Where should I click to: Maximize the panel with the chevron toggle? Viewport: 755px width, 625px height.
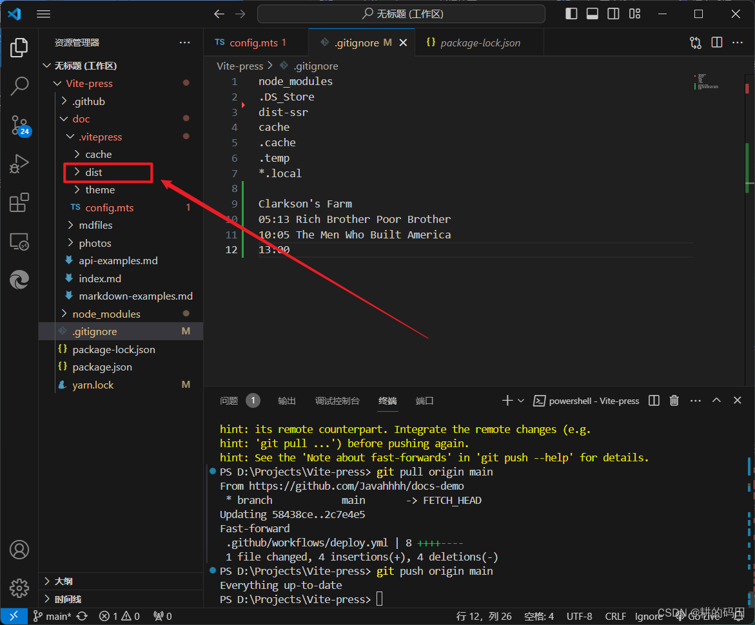pyautogui.click(x=716, y=400)
